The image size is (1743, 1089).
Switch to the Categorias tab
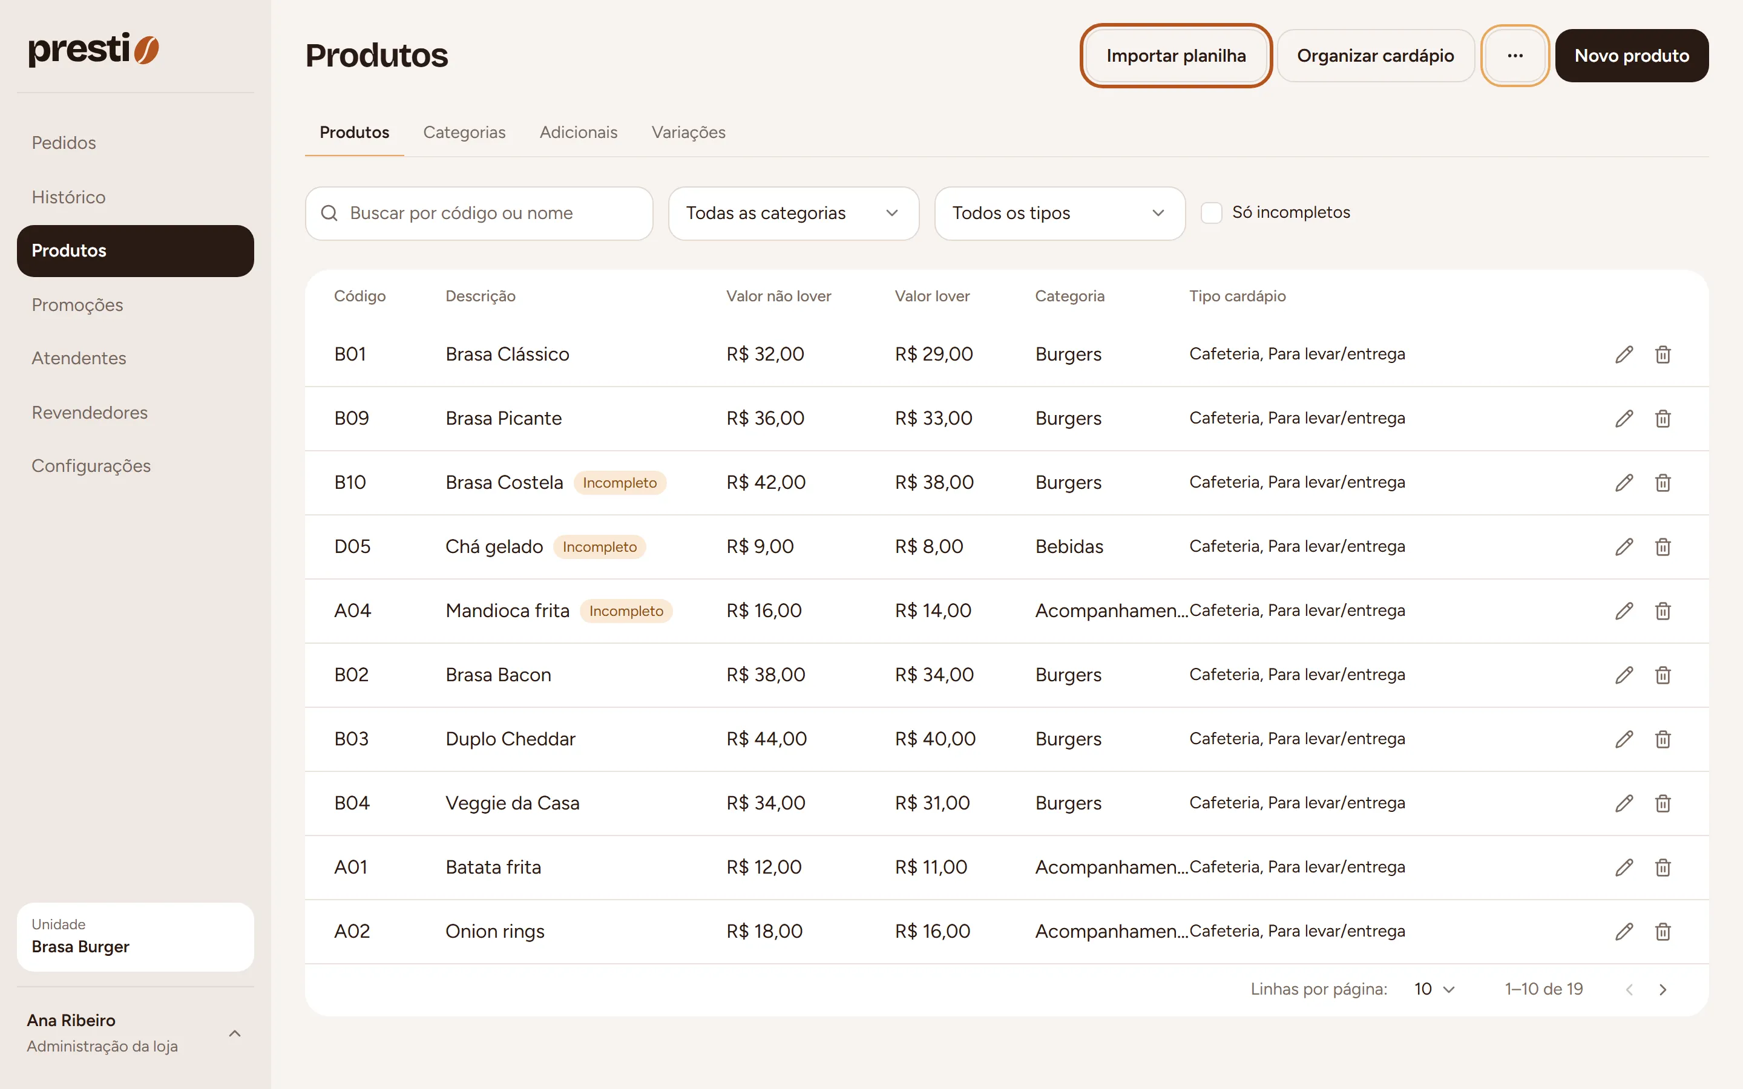464,132
